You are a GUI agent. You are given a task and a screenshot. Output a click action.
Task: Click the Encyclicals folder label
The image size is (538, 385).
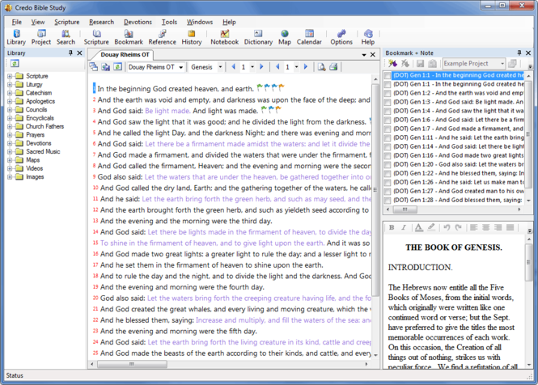(40, 118)
